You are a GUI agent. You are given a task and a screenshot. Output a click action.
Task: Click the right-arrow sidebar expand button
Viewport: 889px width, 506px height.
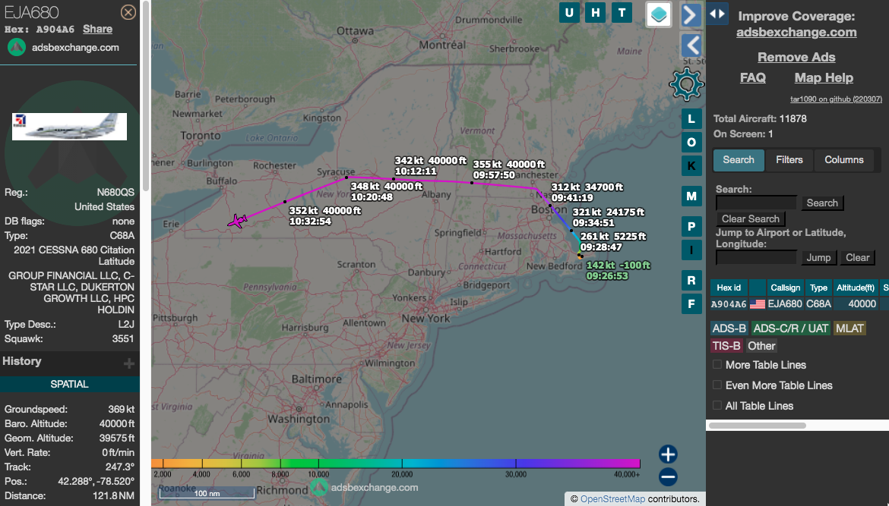click(690, 14)
